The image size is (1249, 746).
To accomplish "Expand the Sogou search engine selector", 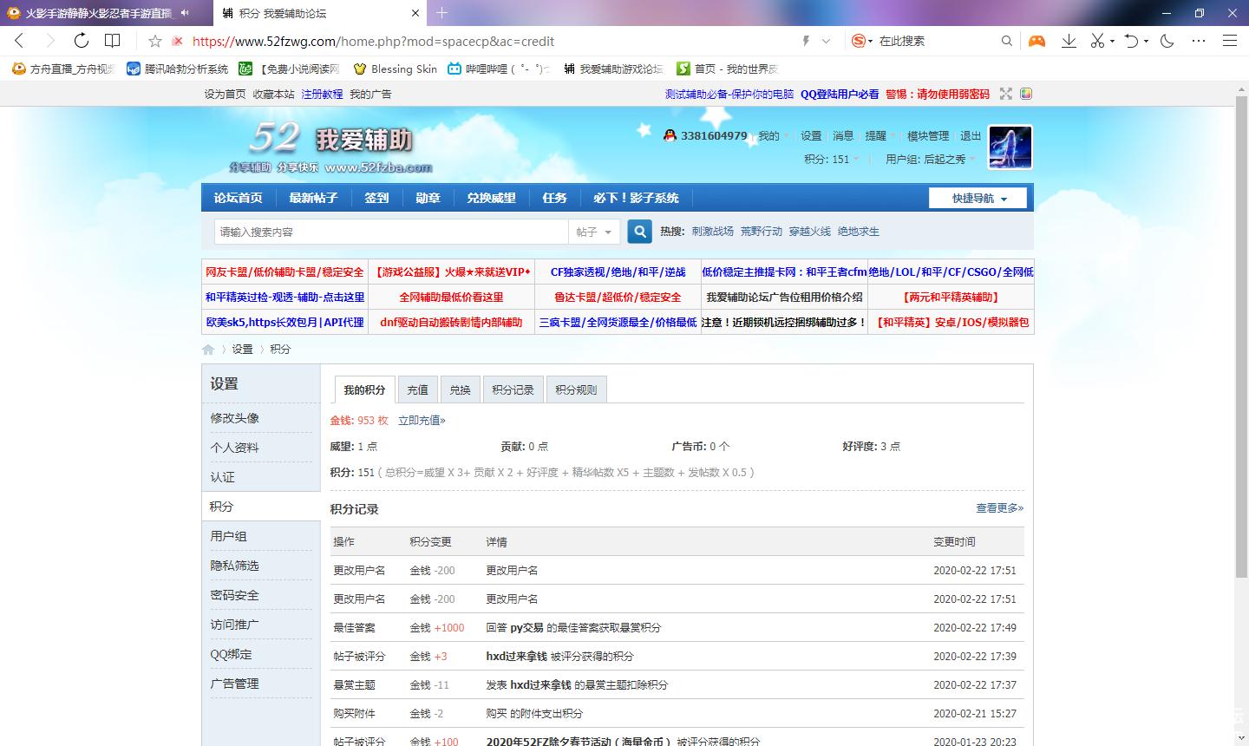I will [861, 41].
